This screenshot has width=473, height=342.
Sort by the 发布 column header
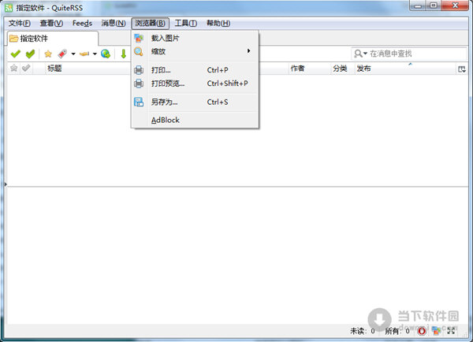(363, 69)
